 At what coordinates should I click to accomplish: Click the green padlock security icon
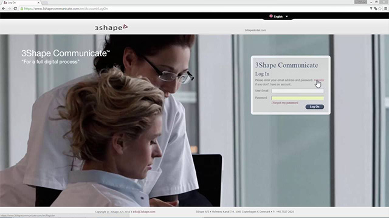pos(22,8)
